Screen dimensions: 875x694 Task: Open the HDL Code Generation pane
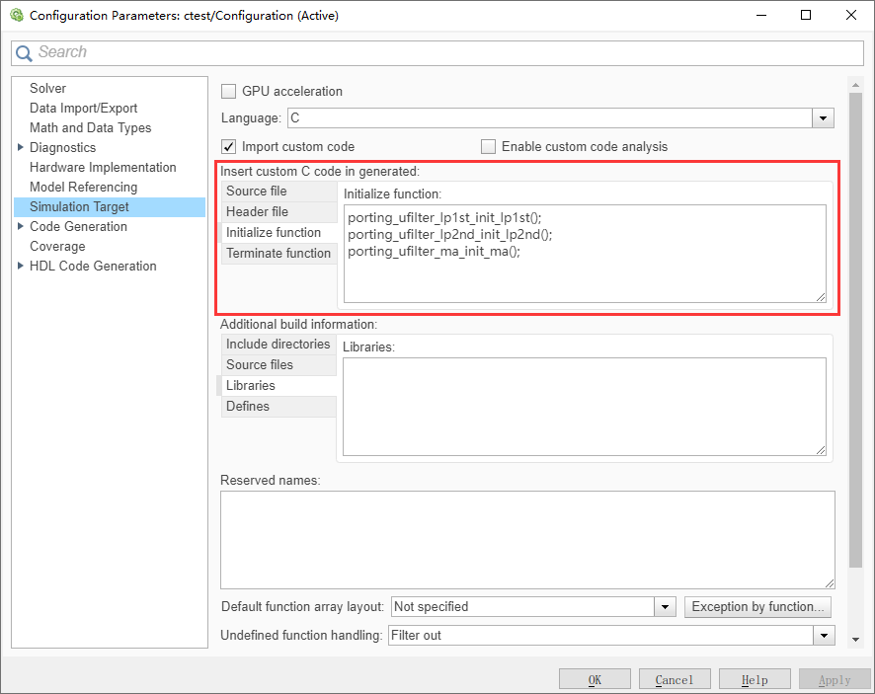93,267
